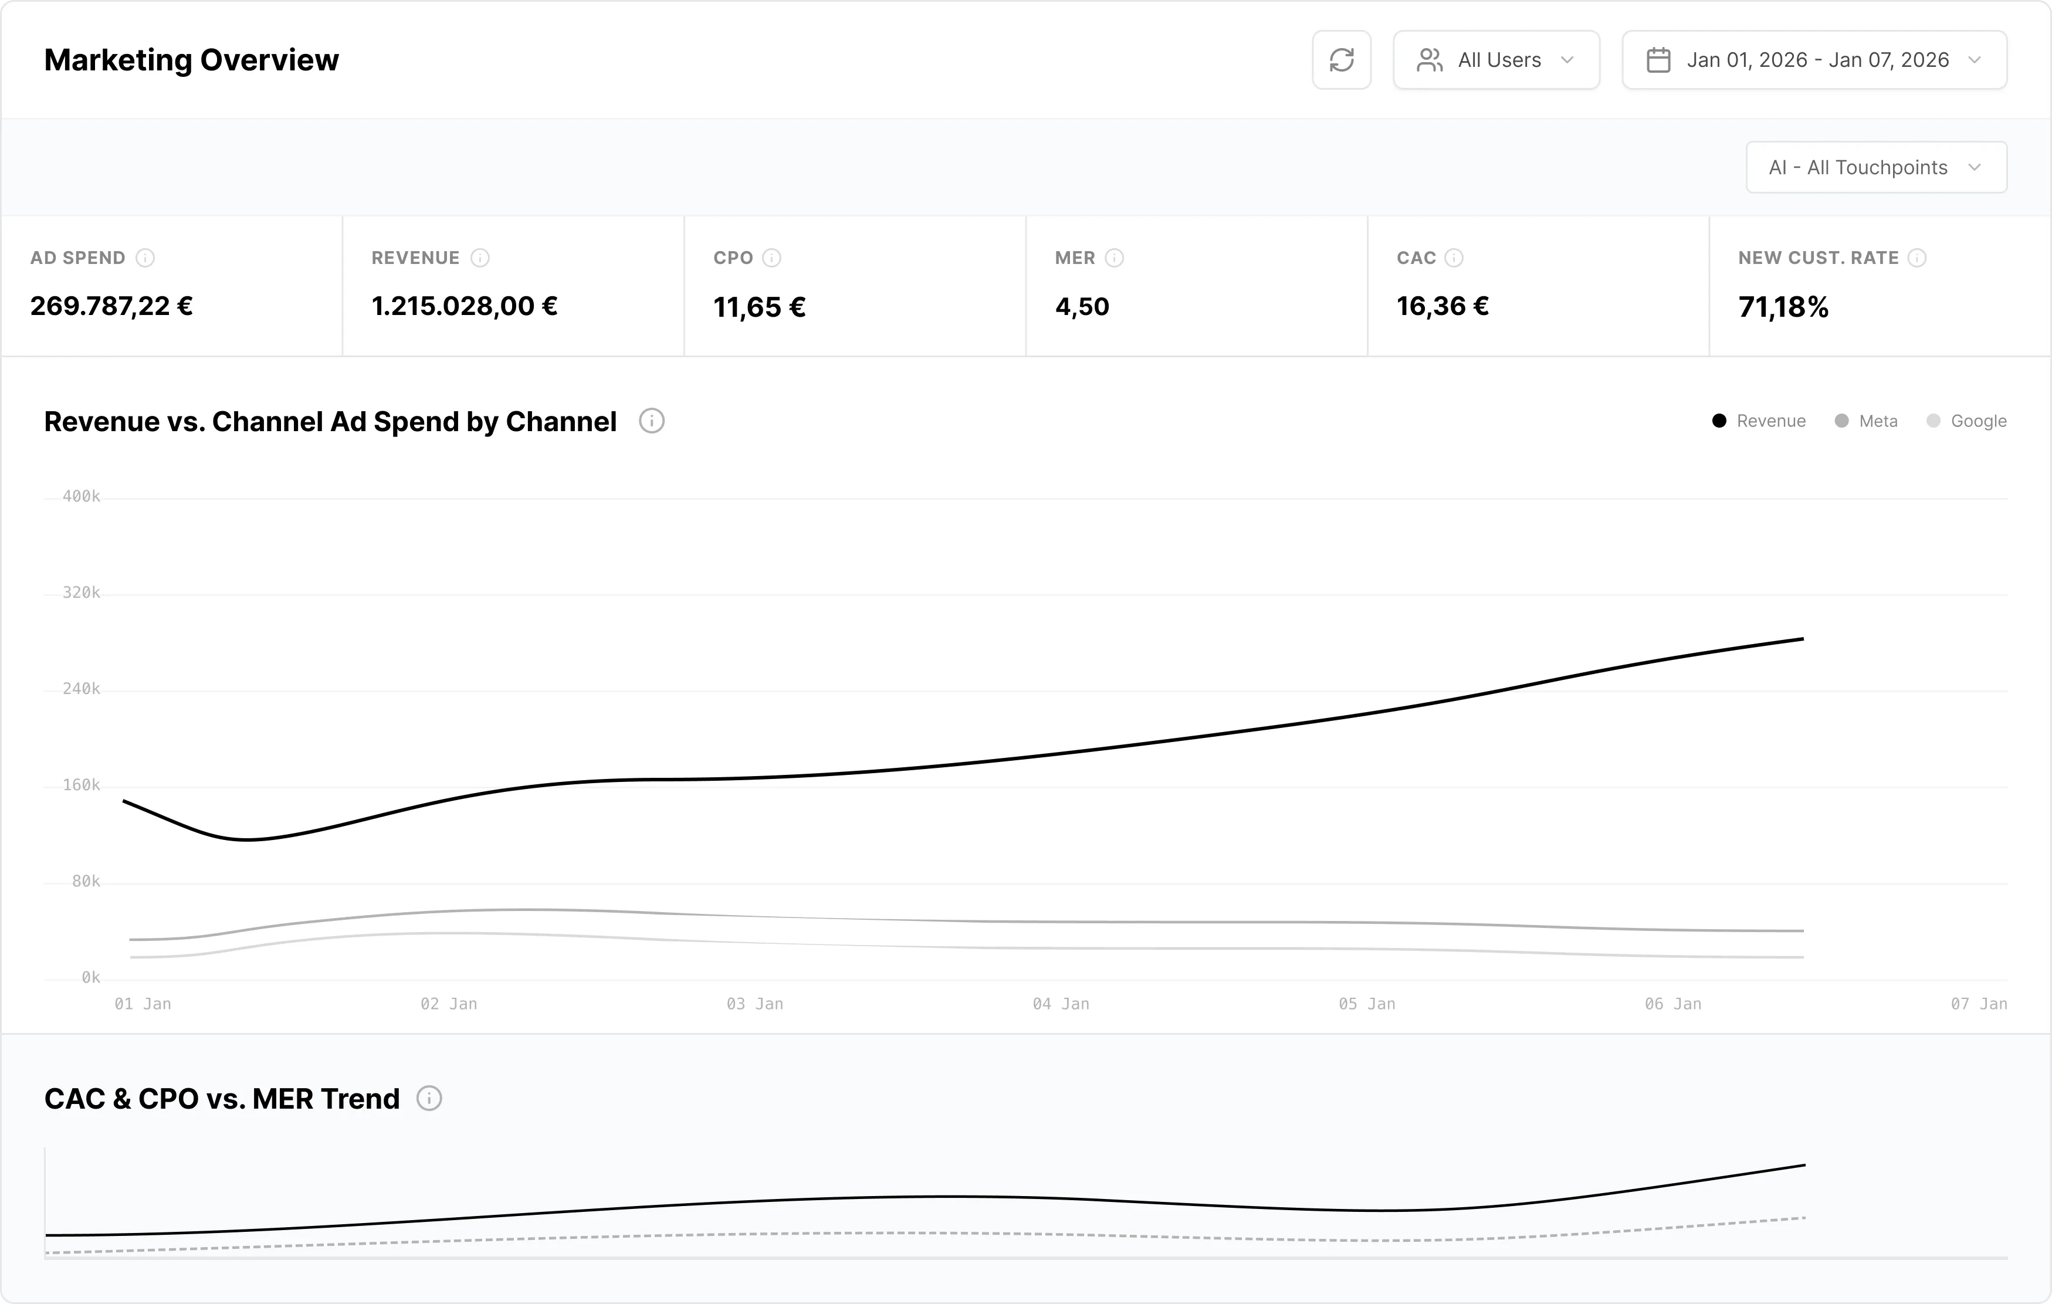Toggle the Revenue series in chart legend

pos(1770,421)
